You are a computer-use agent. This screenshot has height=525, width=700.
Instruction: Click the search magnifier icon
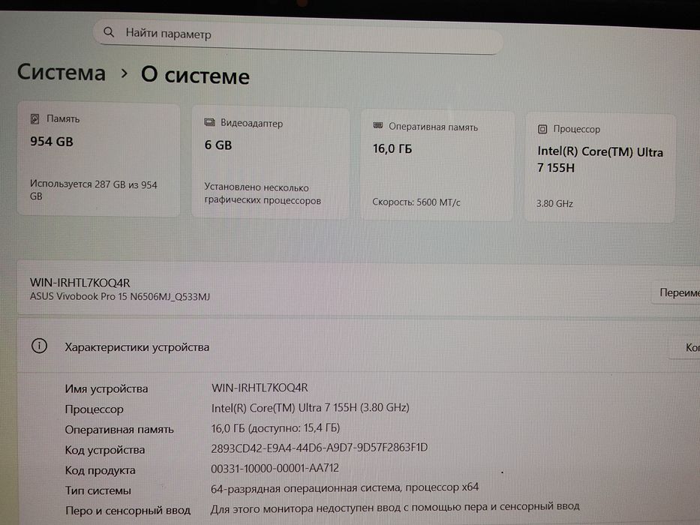click(109, 31)
